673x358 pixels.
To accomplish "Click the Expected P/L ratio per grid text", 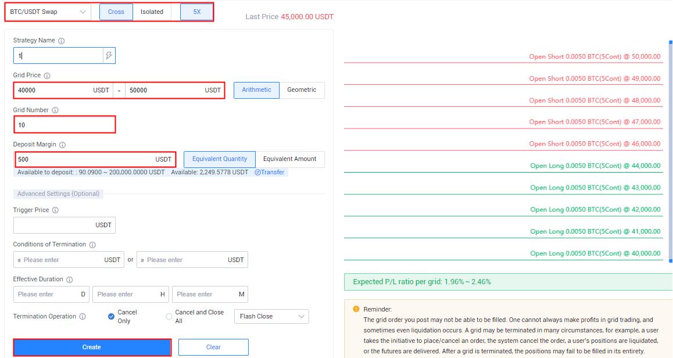I will [x=422, y=282].
